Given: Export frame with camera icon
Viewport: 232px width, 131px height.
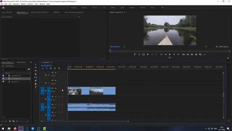Looking at the screenshot, I should coord(196,55).
